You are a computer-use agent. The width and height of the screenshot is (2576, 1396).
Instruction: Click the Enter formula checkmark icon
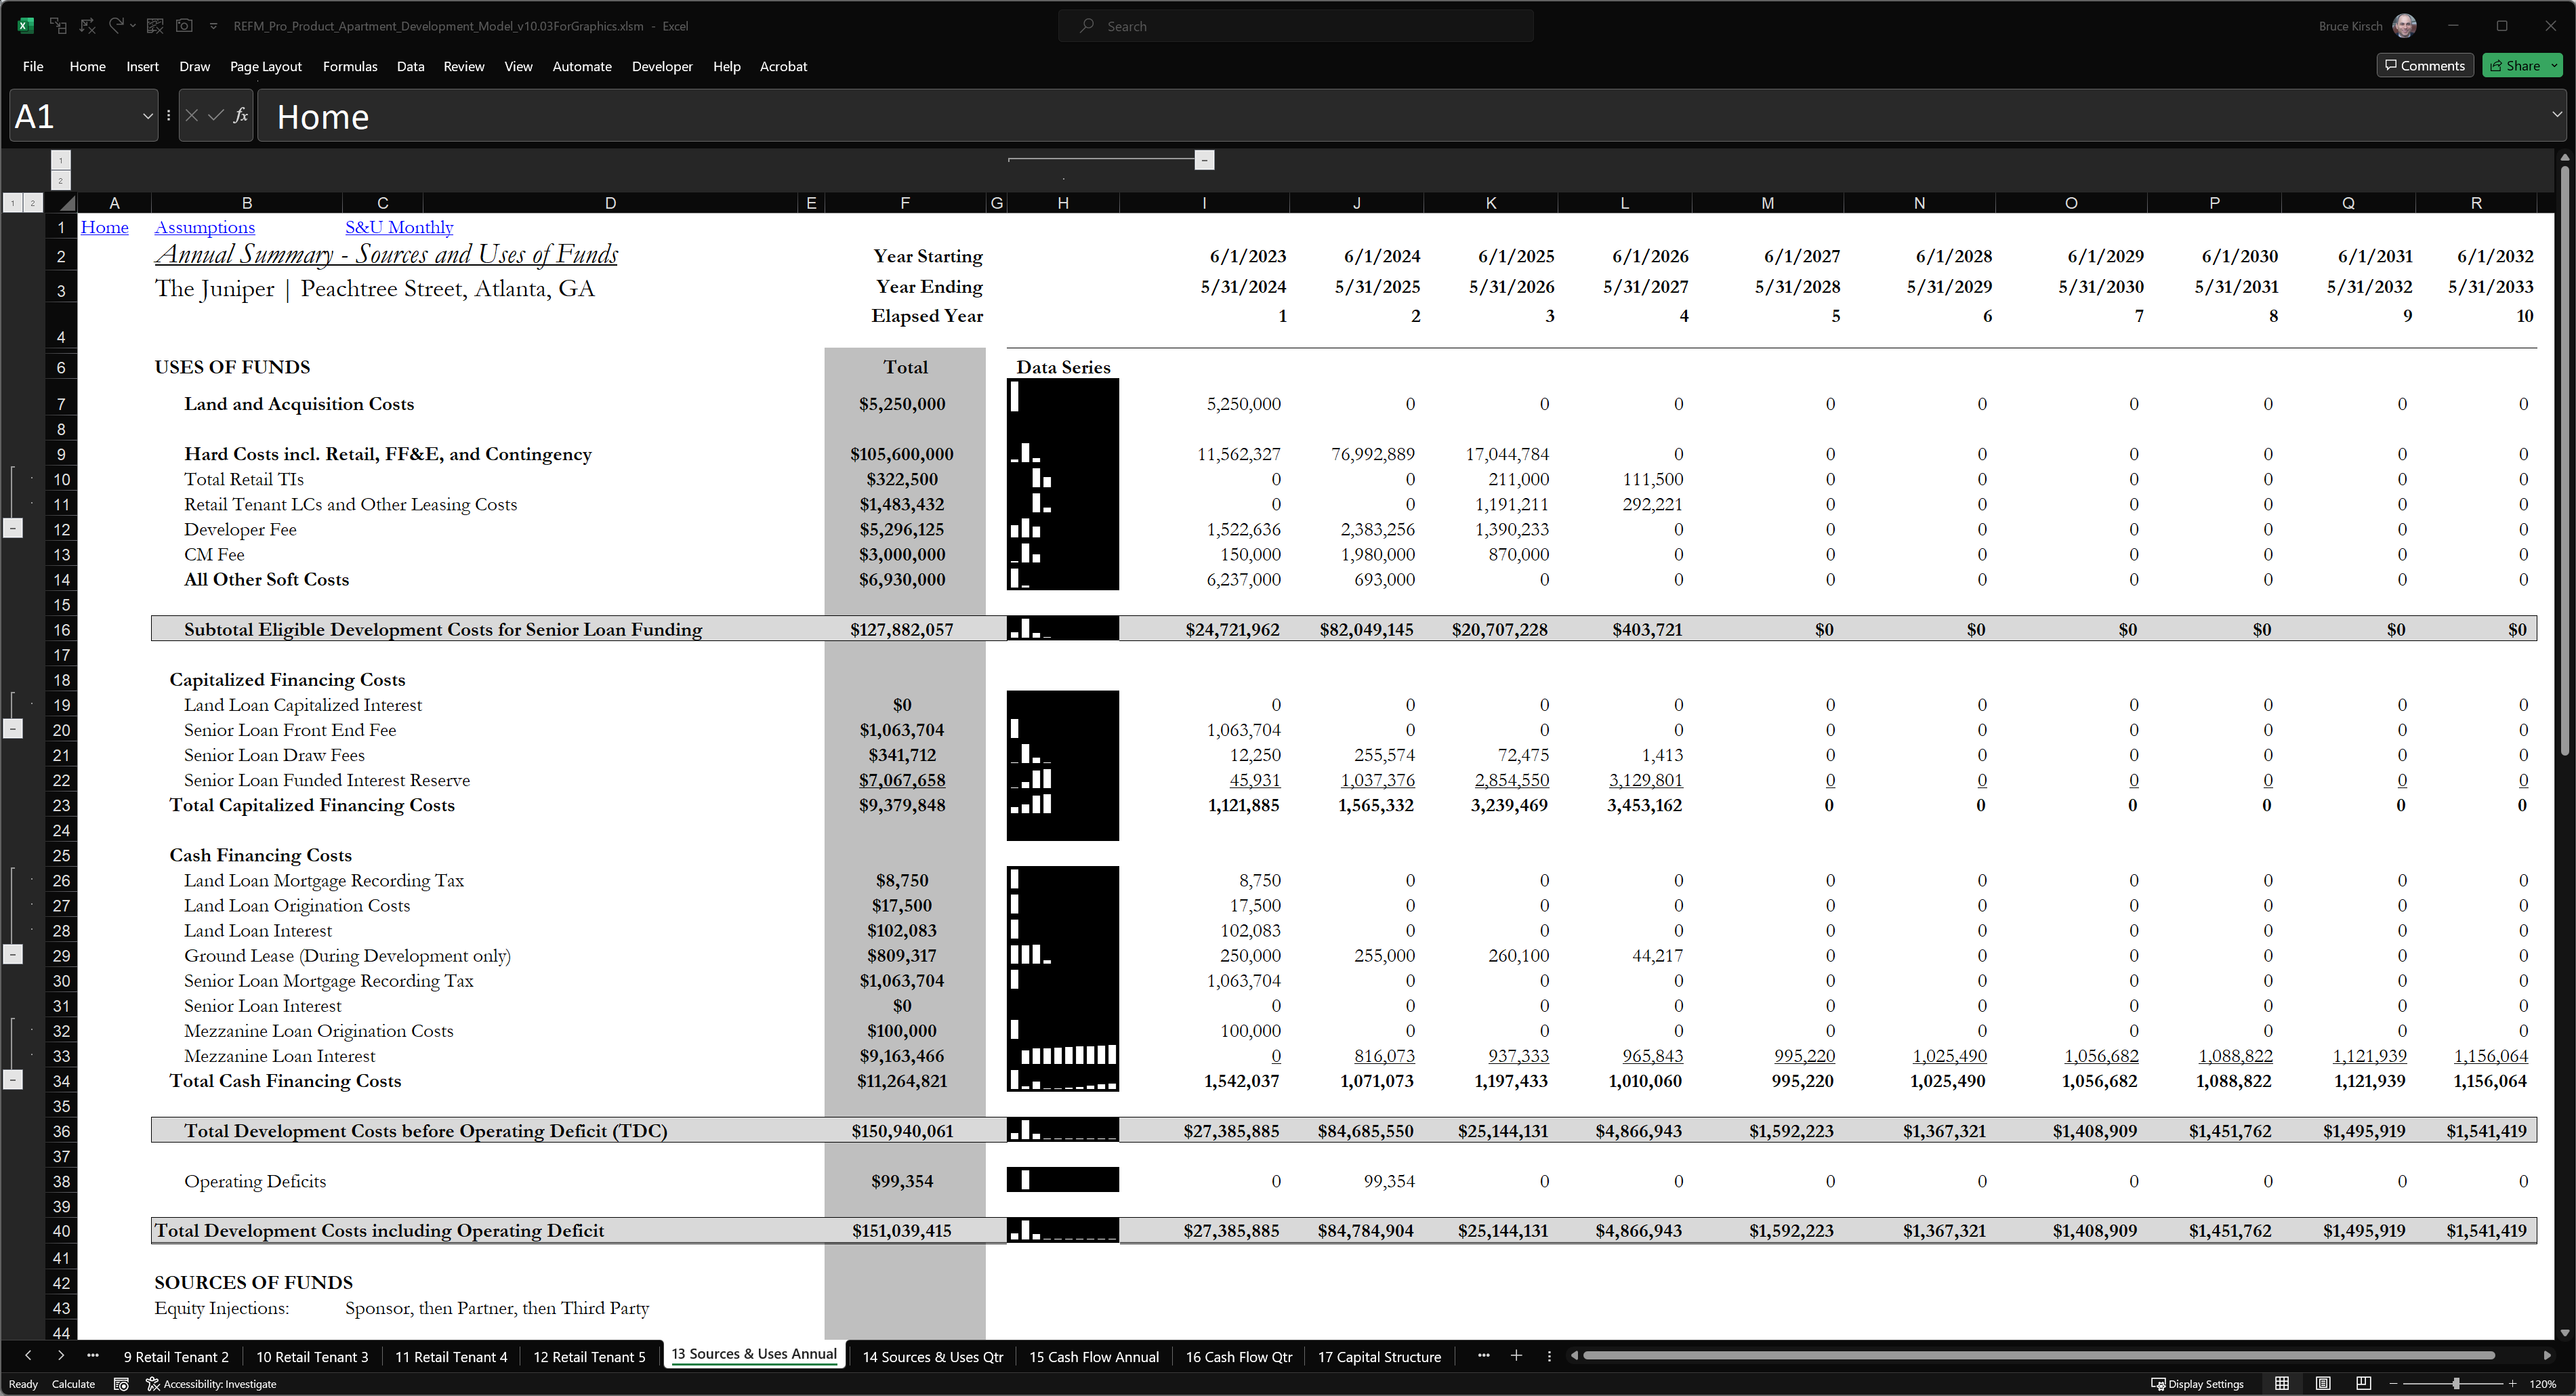point(215,116)
